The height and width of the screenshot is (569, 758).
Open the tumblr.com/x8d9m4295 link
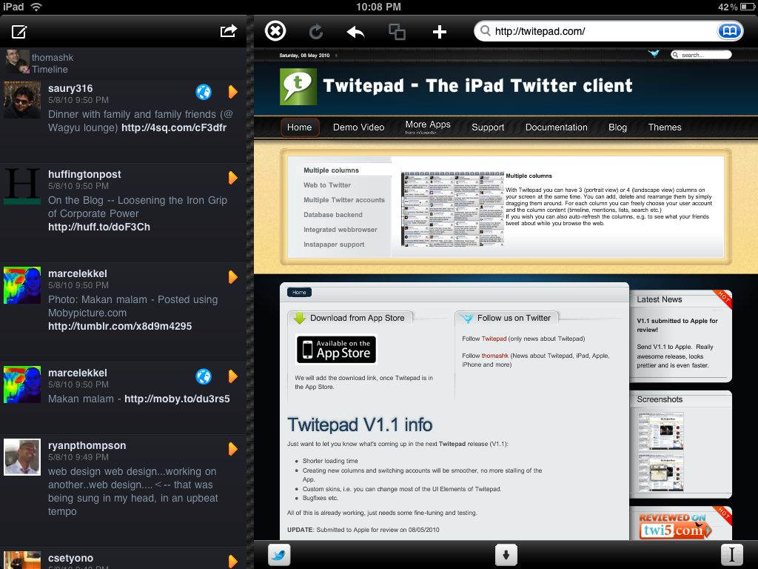[x=120, y=326]
